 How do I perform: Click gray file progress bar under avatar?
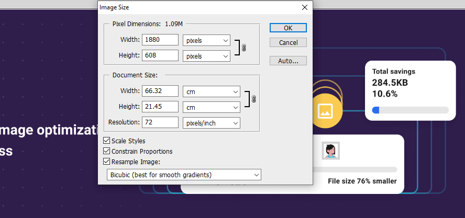pos(355,169)
